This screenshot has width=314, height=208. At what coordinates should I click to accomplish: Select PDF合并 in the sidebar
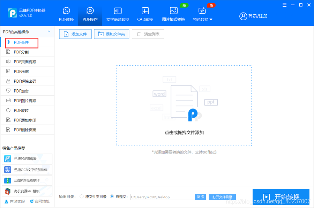click(x=28, y=42)
